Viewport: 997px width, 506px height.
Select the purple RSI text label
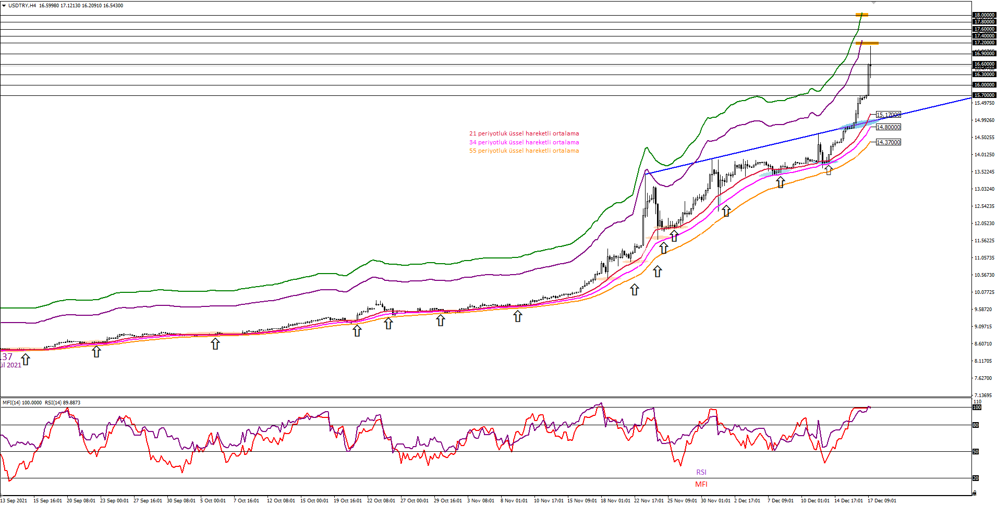pos(701,472)
